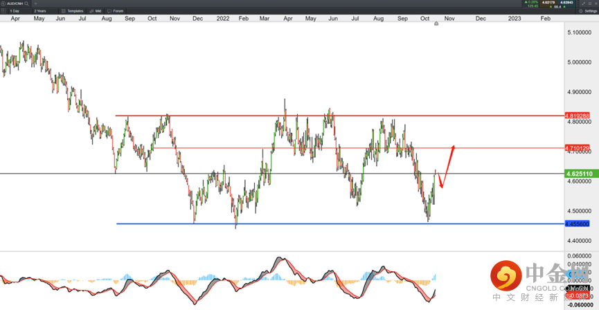The width and height of the screenshot is (599, 310).
Task: Open the AUD/CNH chart tab
Action: click(x=15, y=3)
